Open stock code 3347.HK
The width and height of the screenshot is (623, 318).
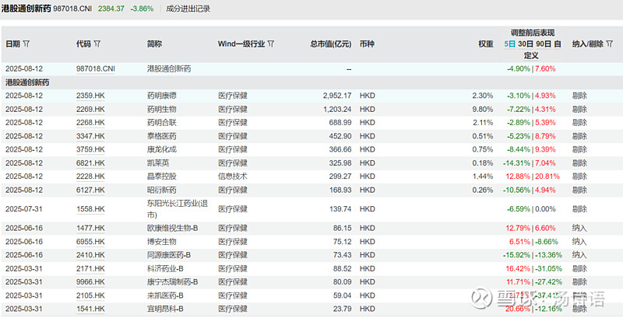click(90, 136)
